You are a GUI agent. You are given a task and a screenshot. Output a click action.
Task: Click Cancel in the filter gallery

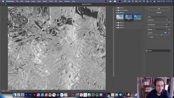coord(159,13)
